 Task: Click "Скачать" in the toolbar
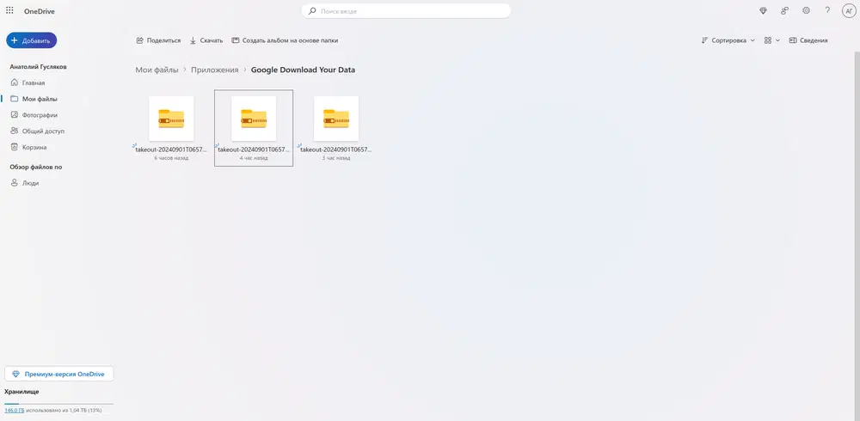[x=206, y=40]
